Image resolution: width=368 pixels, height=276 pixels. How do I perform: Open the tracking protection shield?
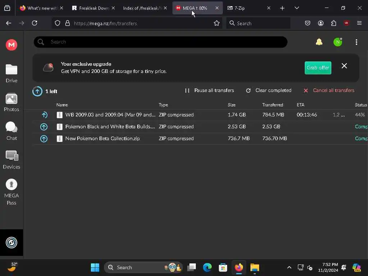tap(57, 23)
